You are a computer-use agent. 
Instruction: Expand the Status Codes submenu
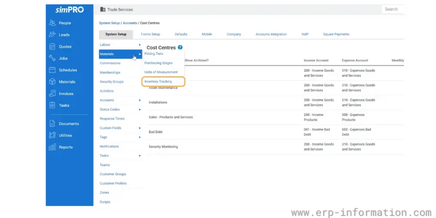pyautogui.click(x=140, y=109)
